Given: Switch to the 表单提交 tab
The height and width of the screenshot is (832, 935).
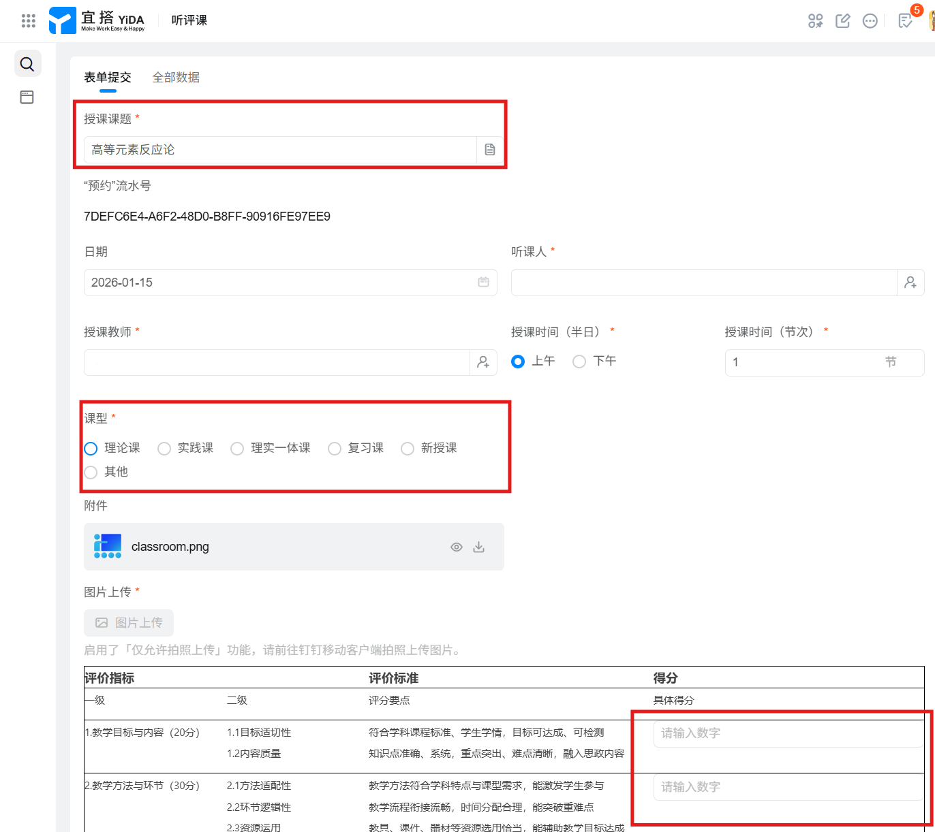Looking at the screenshot, I should [108, 78].
